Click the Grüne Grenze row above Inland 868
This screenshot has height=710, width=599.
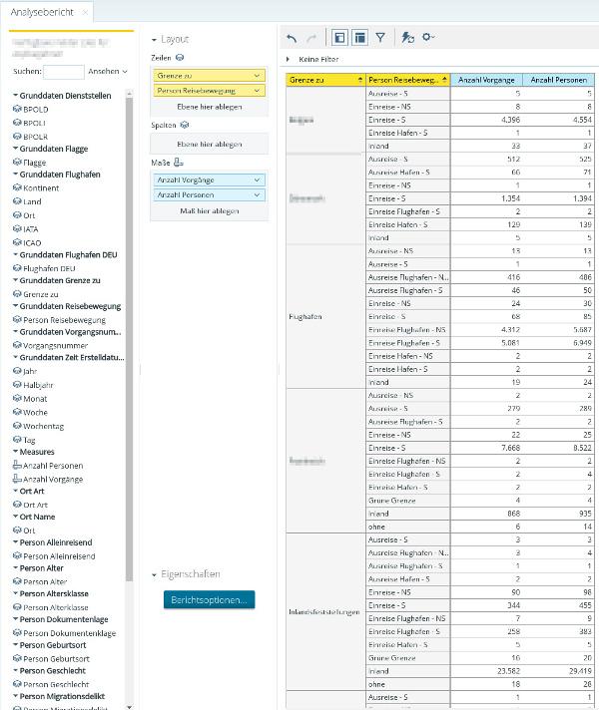tap(407, 501)
